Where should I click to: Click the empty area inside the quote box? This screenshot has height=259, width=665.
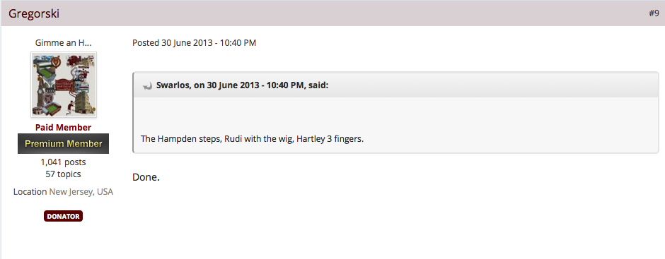click(395, 115)
